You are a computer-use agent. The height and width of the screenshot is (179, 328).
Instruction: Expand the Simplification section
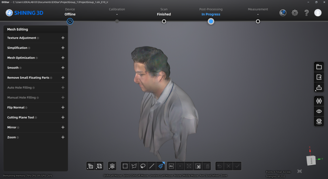pyautogui.click(x=63, y=48)
